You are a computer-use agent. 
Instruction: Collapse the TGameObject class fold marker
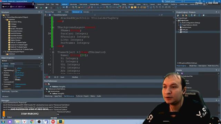tap(53, 52)
